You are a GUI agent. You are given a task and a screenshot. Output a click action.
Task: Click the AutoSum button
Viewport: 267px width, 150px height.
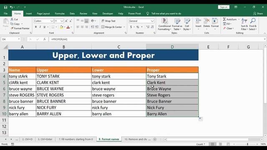coord(230,20)
